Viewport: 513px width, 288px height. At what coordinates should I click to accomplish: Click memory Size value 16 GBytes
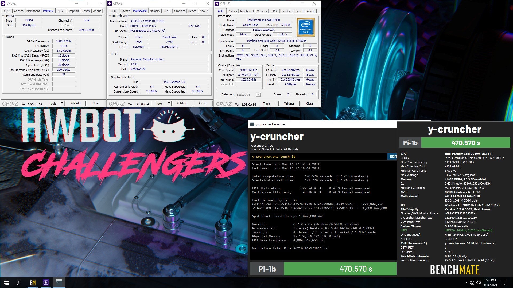tap(29, 25)
